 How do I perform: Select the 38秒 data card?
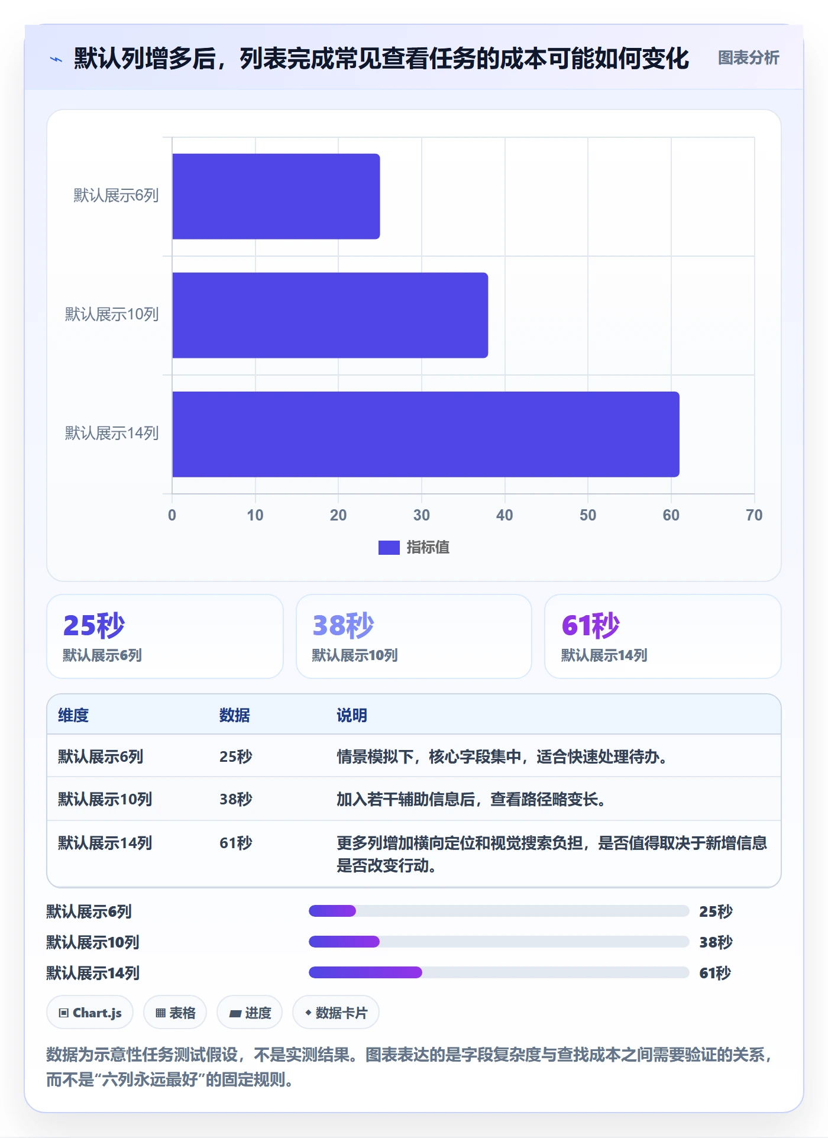click(414, 636)
